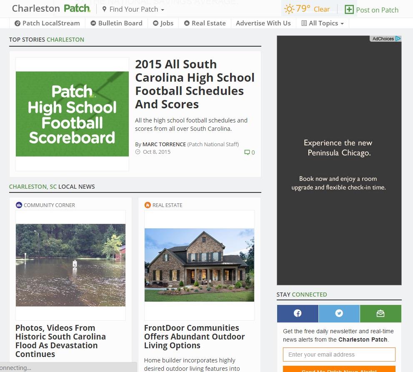Click the Twitter bird icon
This screenshot has height=372, width=413.
coord(339,314)
